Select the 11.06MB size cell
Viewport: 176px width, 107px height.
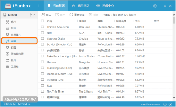click(140, 56)
